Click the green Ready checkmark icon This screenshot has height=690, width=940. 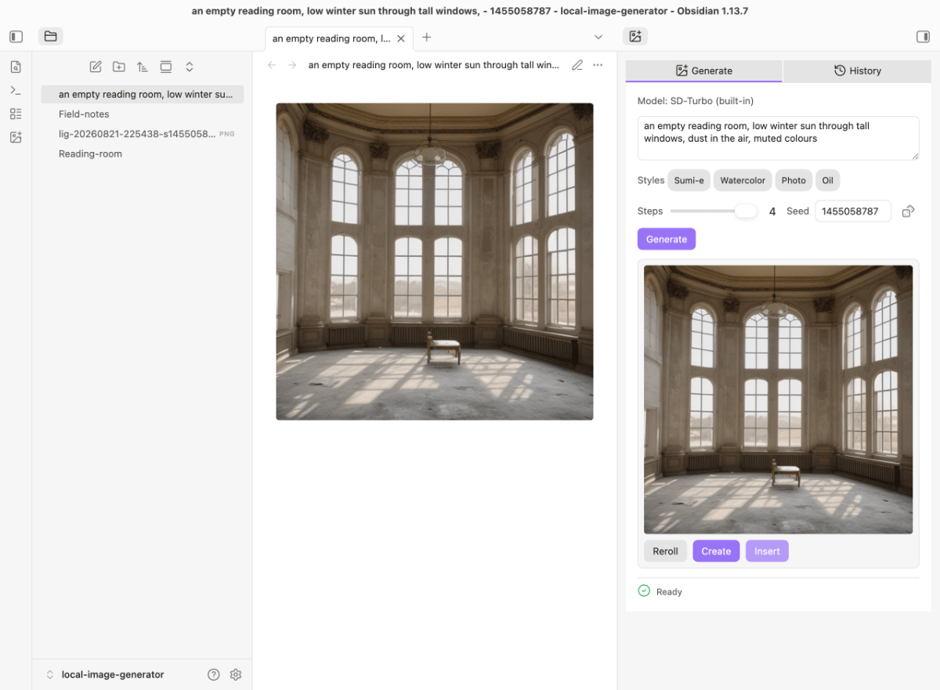[x=644, y=591]
